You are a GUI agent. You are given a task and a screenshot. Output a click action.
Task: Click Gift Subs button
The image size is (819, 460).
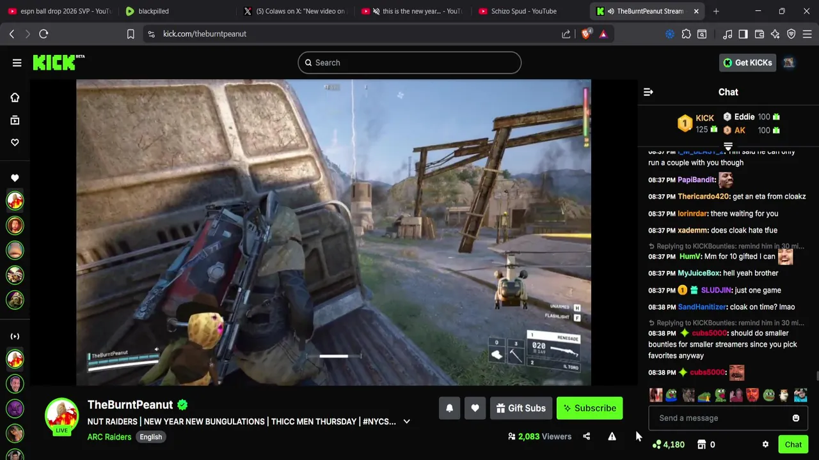521,408
